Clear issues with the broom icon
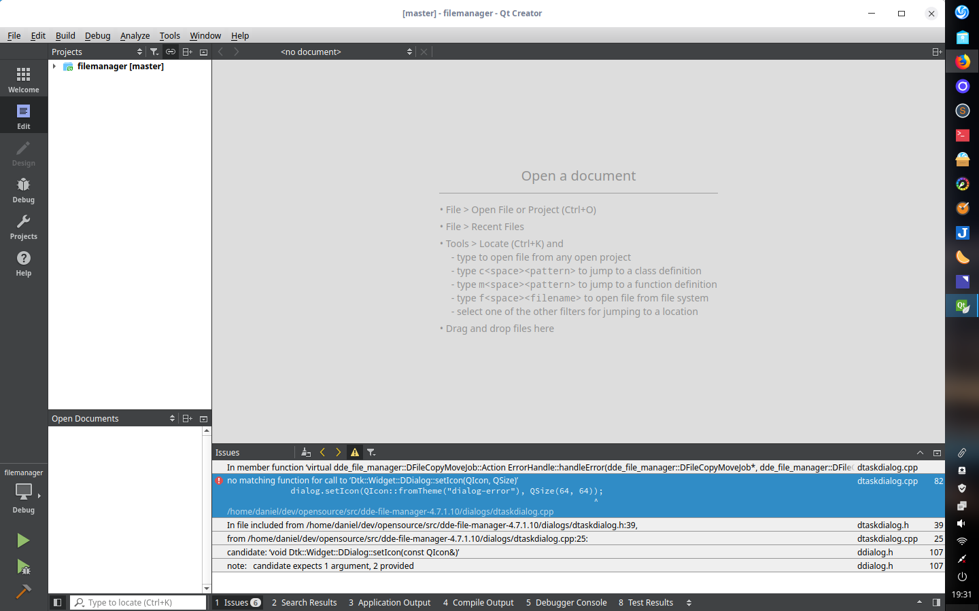This screenshot has height=611, width=979. pos(305,451)
